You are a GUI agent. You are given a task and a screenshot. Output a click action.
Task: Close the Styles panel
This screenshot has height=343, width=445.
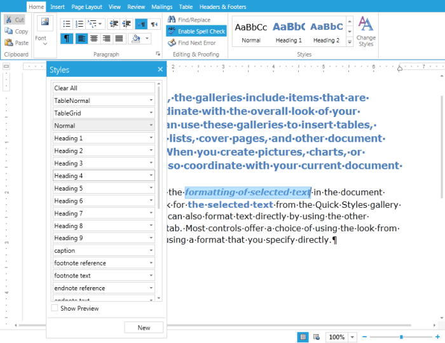point(160,69)
